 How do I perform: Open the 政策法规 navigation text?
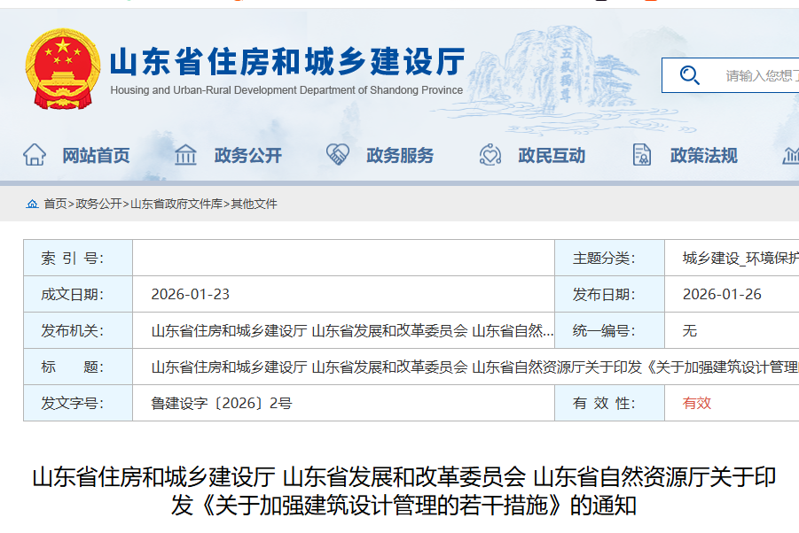click(703, 156)
